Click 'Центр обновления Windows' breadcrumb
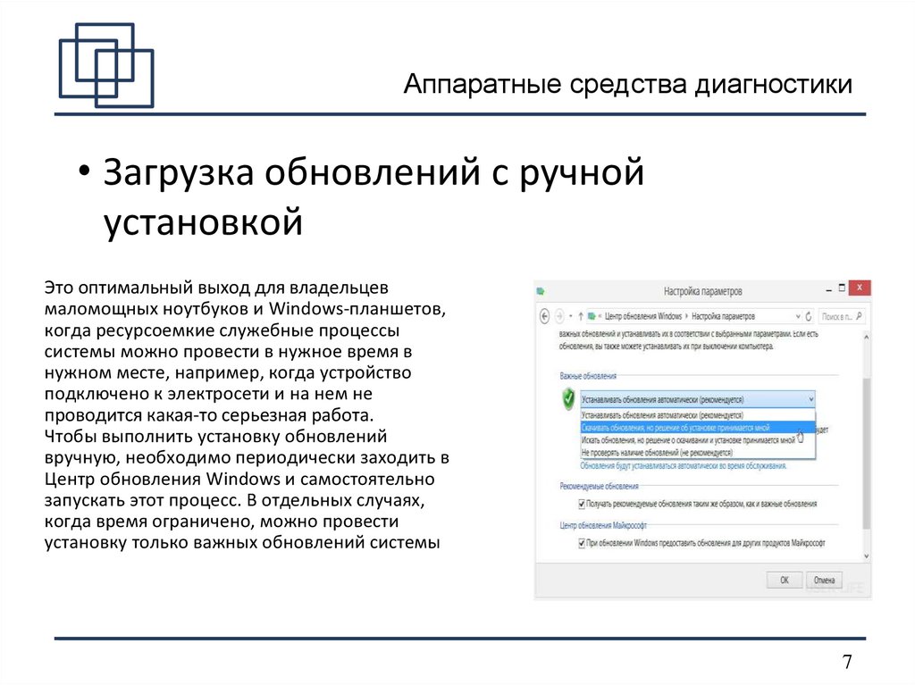This screenshot has width=915, height=685. point(643,316)
